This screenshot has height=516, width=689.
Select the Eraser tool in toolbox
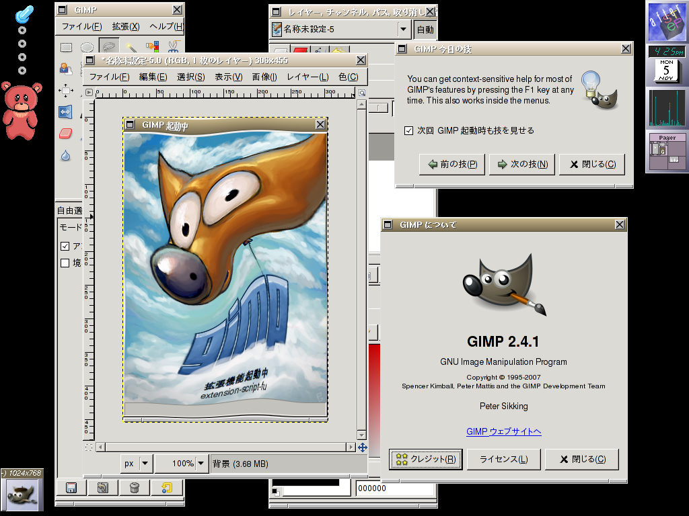(66, 134)
